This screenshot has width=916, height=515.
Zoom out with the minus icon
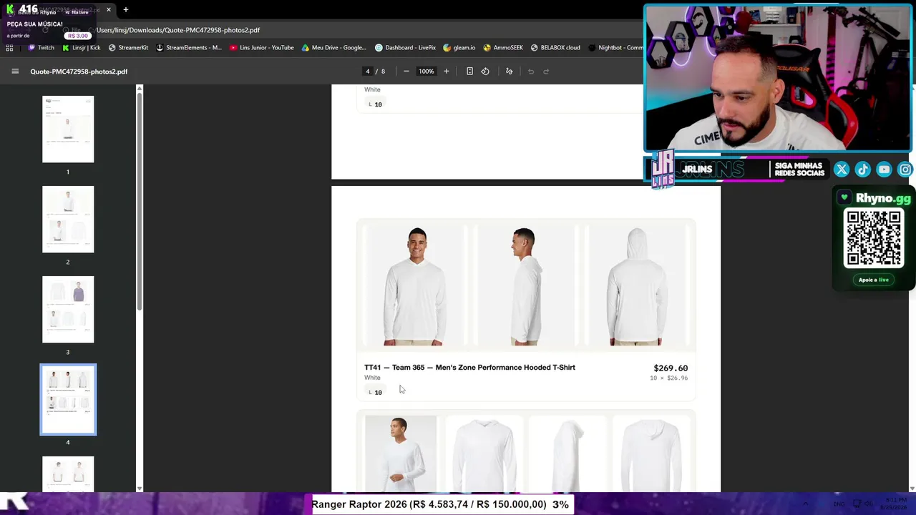click(x=406, y=72)
